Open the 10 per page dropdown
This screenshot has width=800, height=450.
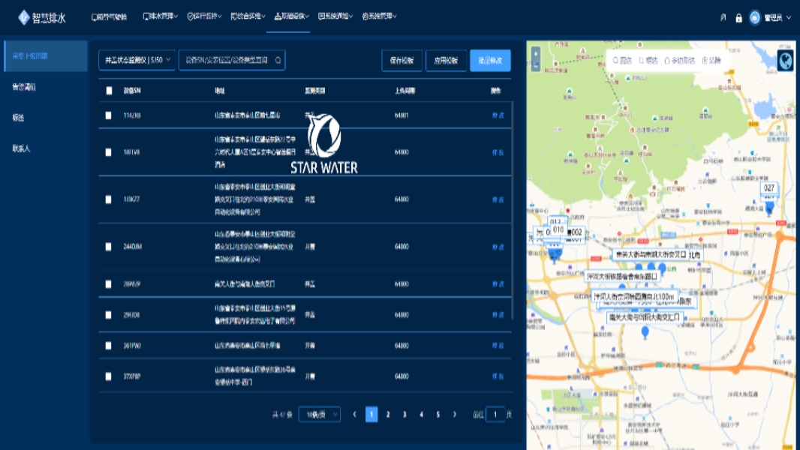click(x=319, y=414)
